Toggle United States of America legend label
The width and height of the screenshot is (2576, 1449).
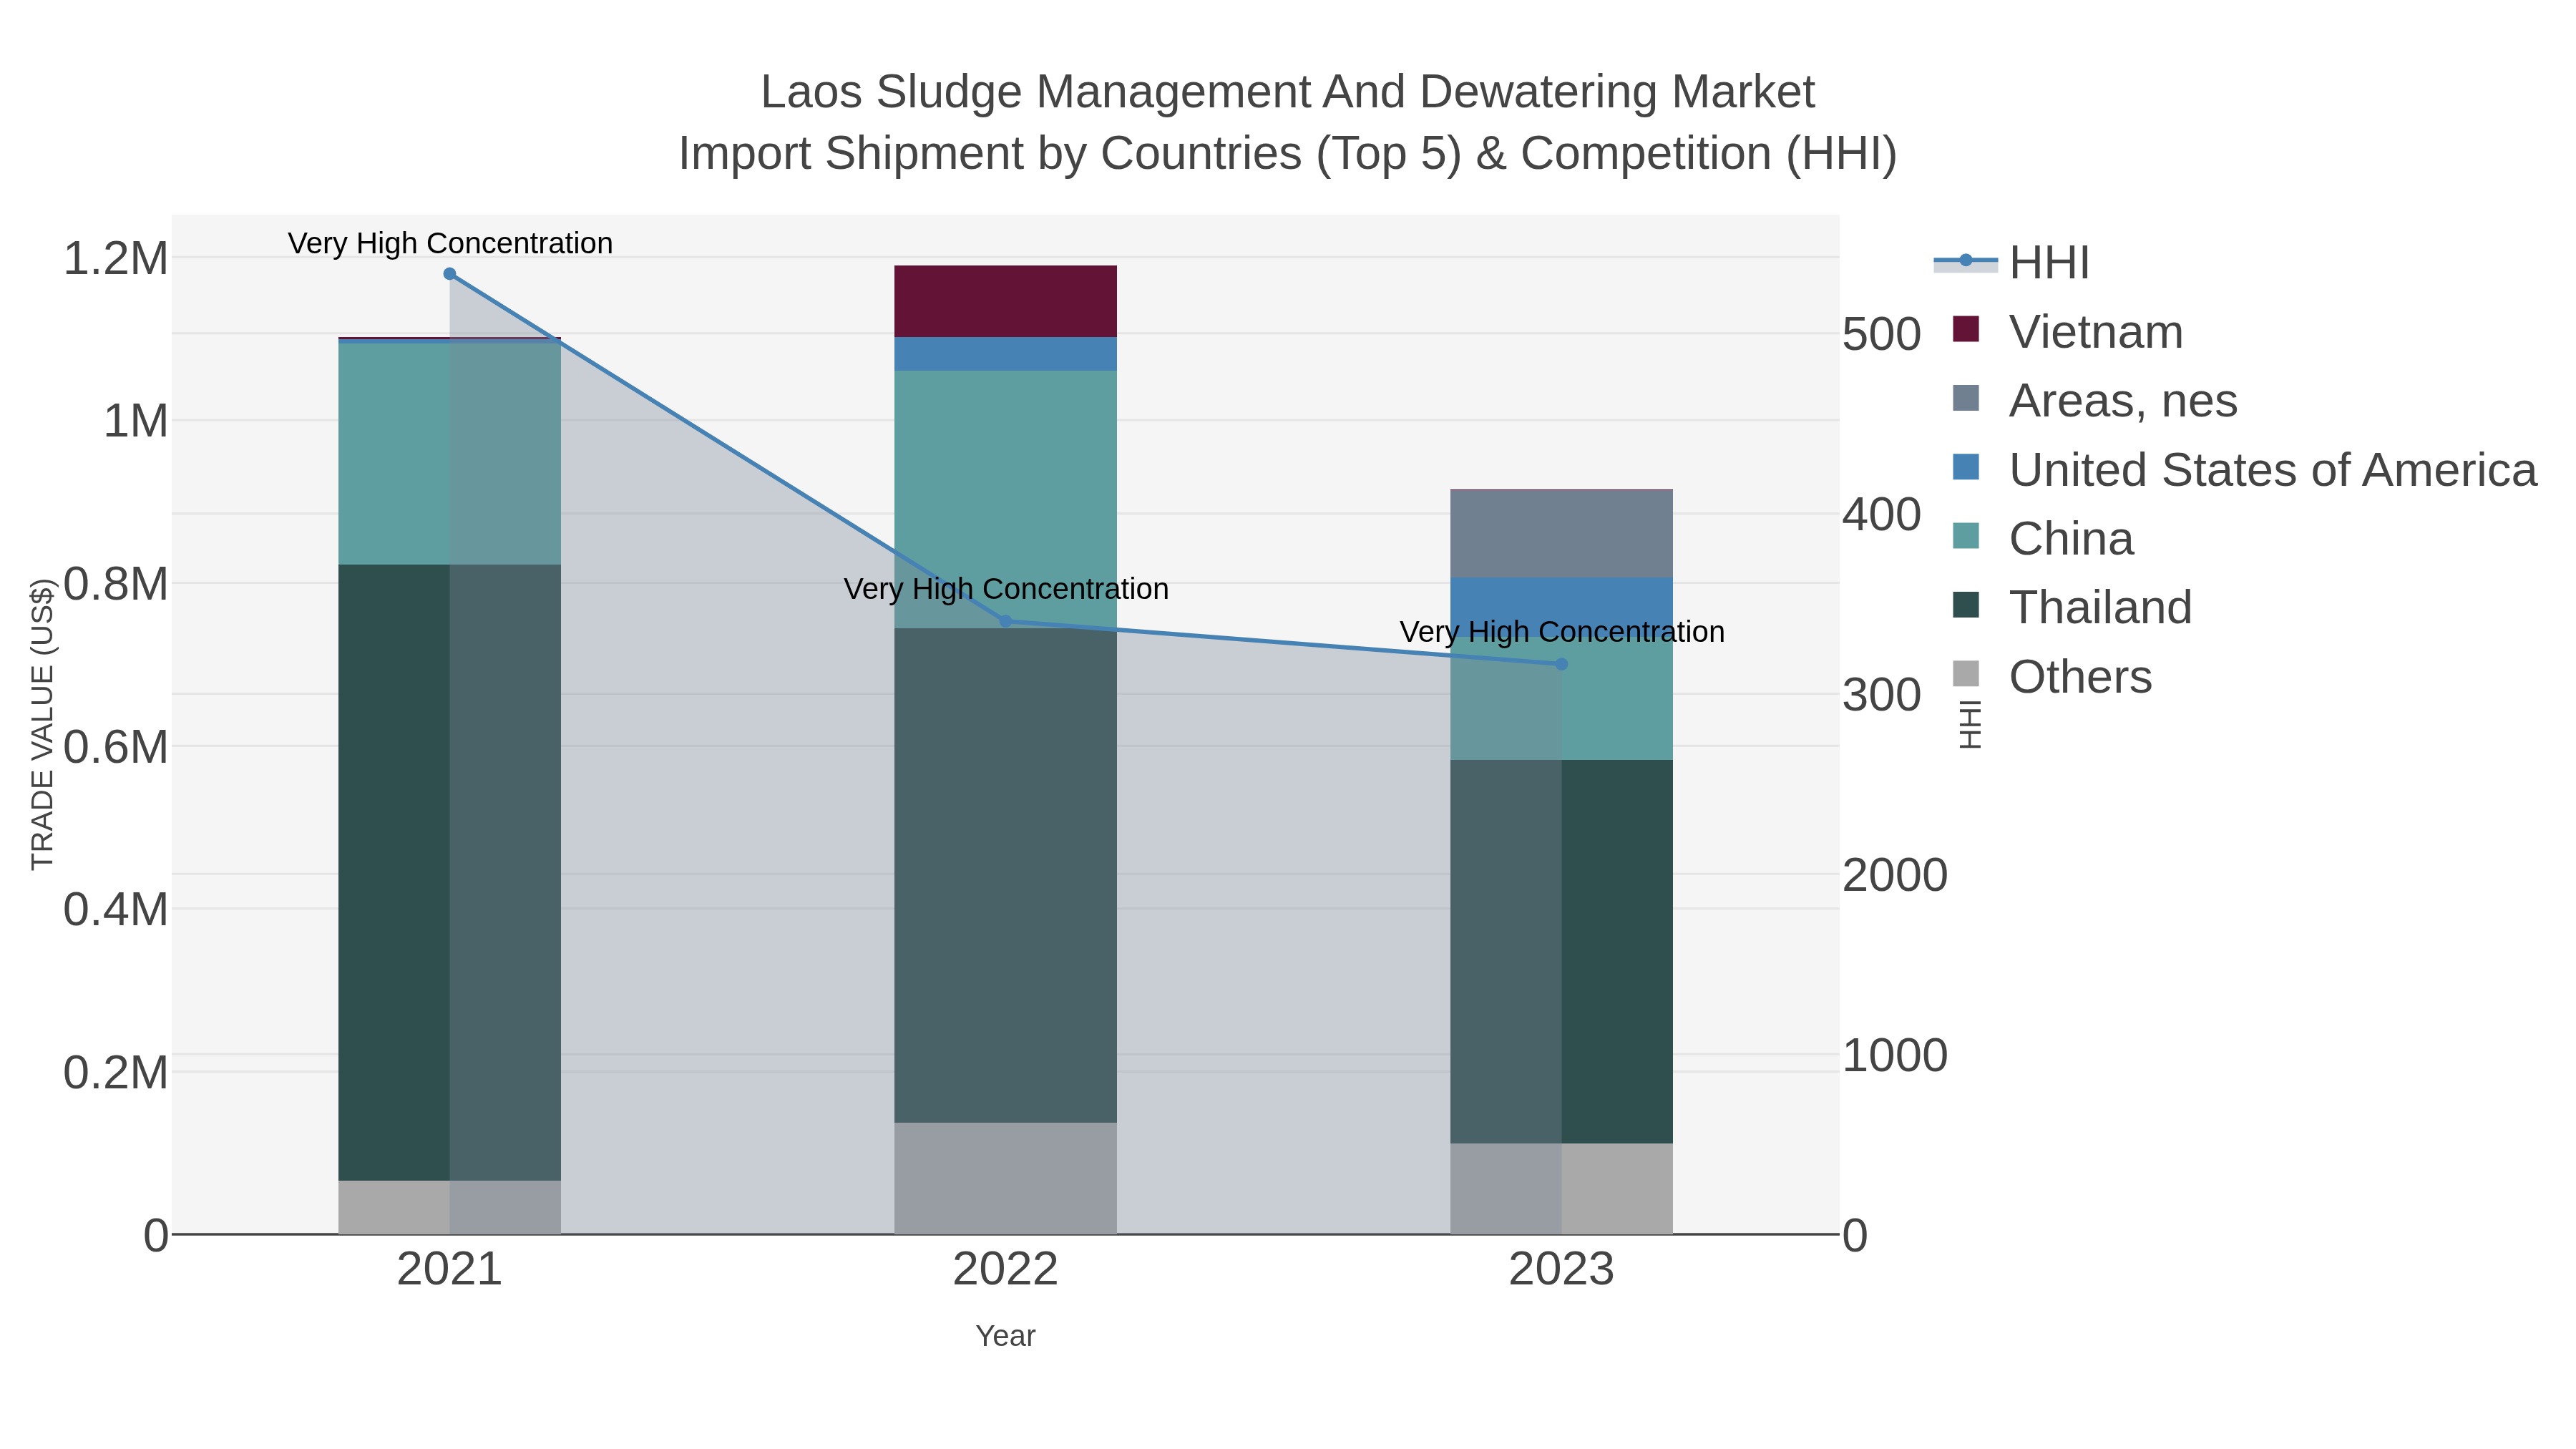pyautogui.click(x=2273, y=470)
